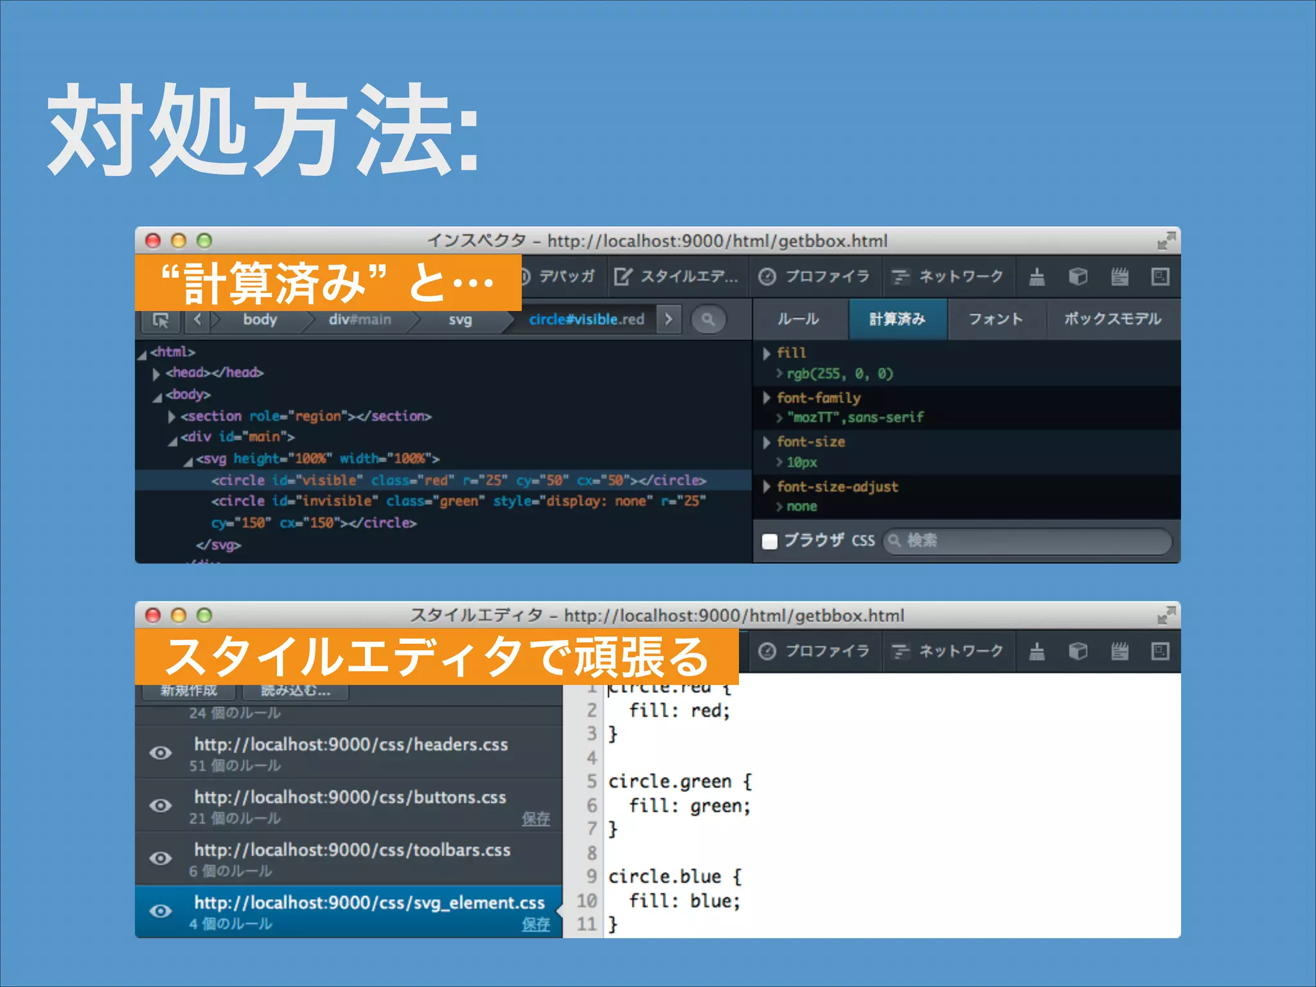Click the breadcrumb search magnifier button
The image size is (1316, 987).
[x=708, y=319]
